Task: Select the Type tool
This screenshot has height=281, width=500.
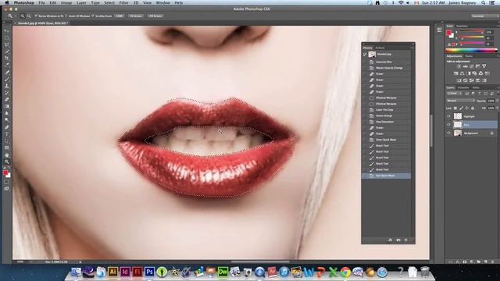Action: click(7, 133)
